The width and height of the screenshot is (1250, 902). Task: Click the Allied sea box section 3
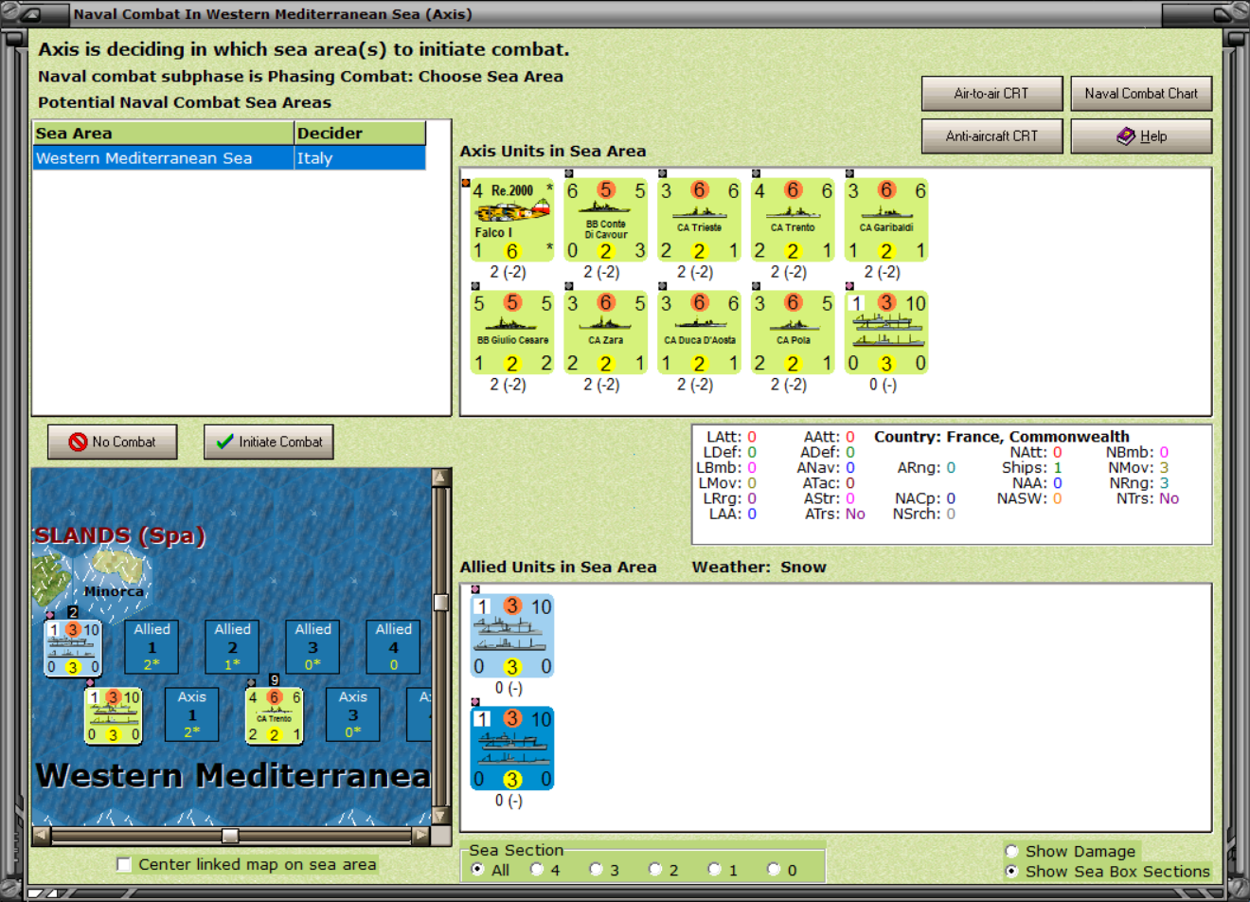coord(312,647)
